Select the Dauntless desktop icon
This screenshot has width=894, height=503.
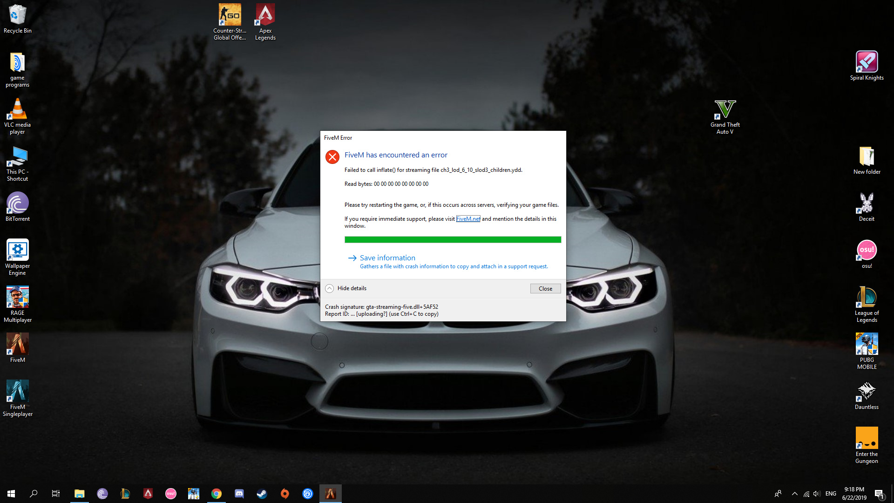[x=867, y=395]
